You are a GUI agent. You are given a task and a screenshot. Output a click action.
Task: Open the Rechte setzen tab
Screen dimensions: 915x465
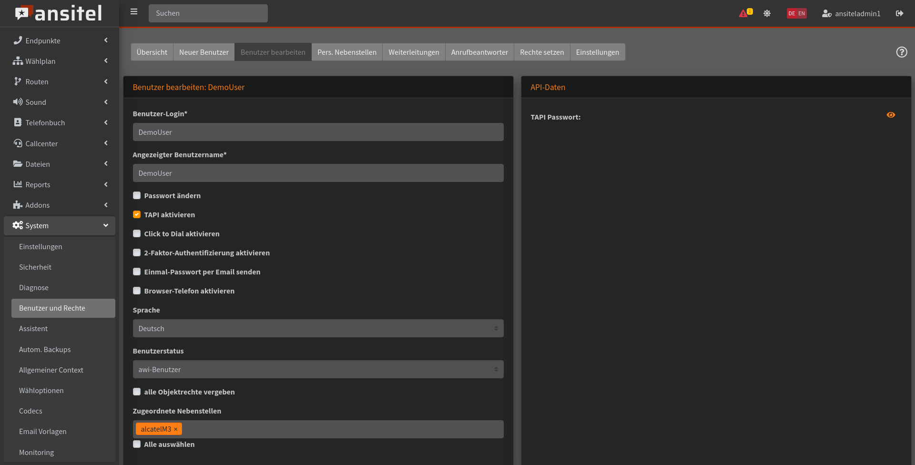click(541, 52)
